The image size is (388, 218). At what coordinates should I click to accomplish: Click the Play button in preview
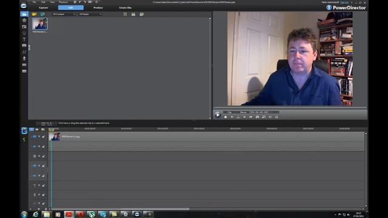coord(218,115)
